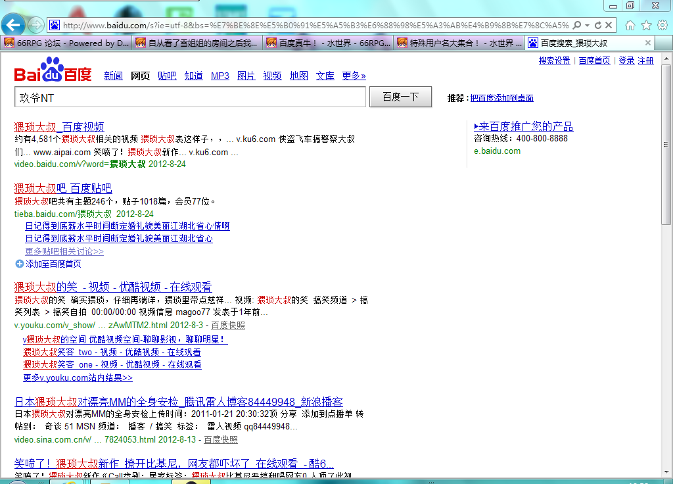Open result 猥琐大叔_百度视频
Screen dimensions: 673x484
[x=59, y=127]
